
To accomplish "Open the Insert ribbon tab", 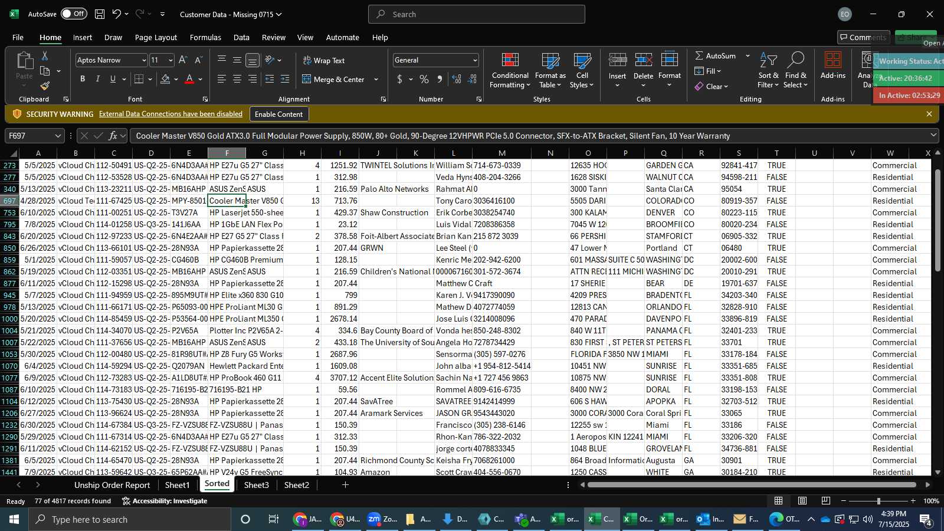I will pos(83,37).
